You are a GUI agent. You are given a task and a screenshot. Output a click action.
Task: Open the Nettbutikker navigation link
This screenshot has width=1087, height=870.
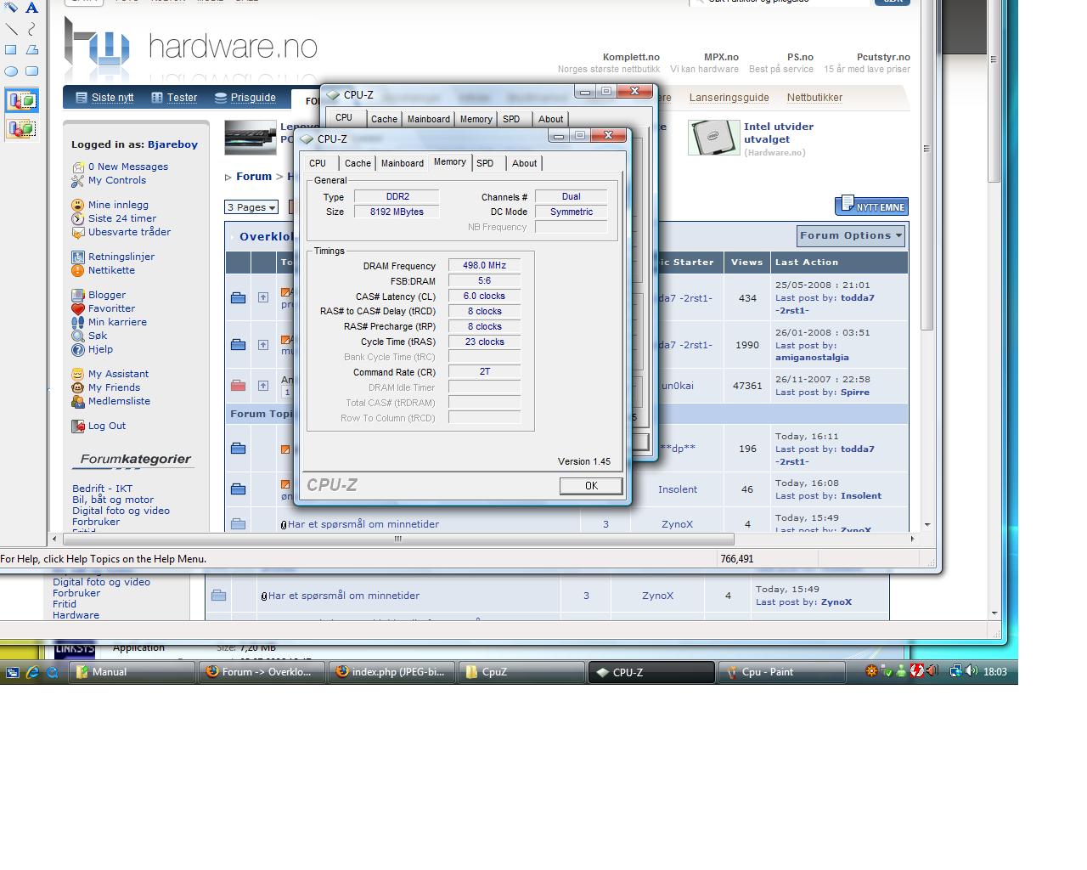point(814,98)
